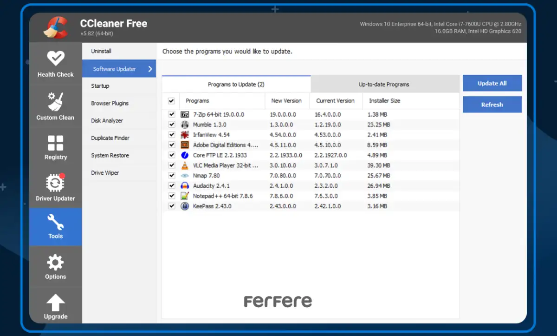Image resolution: width=557 pixels, height=336 pixels.
Task: Uncheck the Core FTP LE checkbox
Action: pos(172,155)
